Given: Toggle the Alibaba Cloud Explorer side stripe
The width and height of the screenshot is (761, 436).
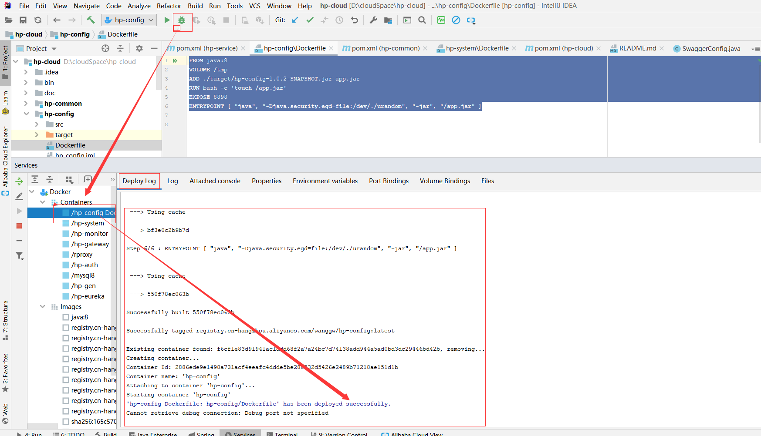Looking at the screenshot, I should 5,161.
